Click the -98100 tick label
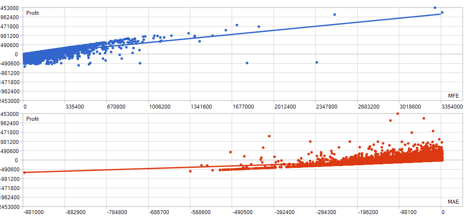Screen dimensions: 470x218 (408, 212)
